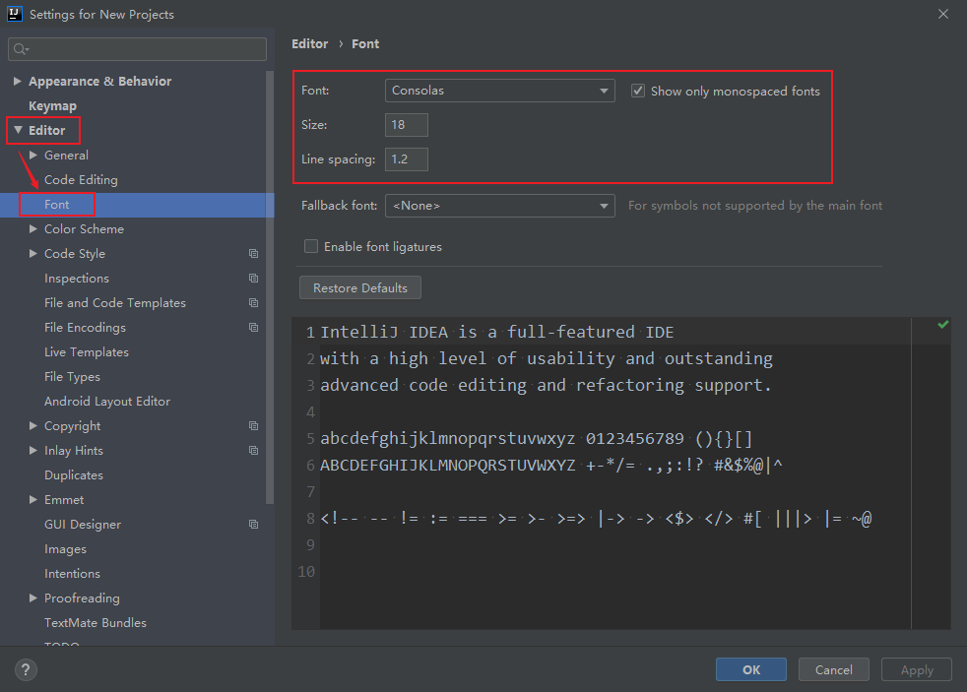Viewport: 967px width, 692px height.
Task: Click the copy settings icon beside GUI Designer
Action: (x=254, y=524)
